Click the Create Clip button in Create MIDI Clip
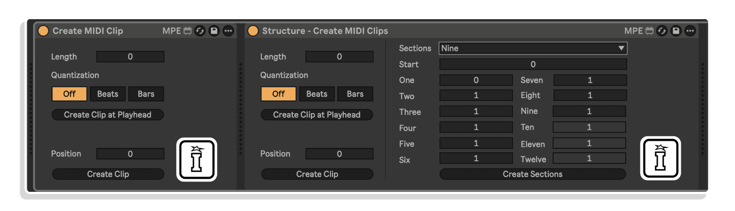The height and width of the screenshot is (211, 735). click(108, 174)
